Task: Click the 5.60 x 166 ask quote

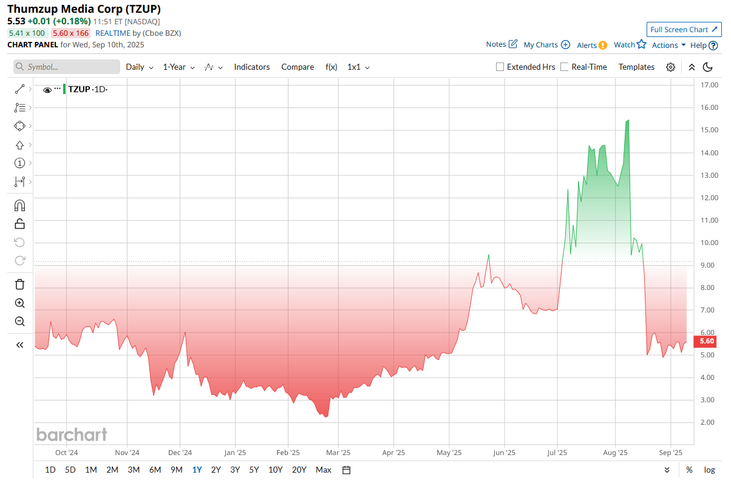Action: tap(70, 33)
